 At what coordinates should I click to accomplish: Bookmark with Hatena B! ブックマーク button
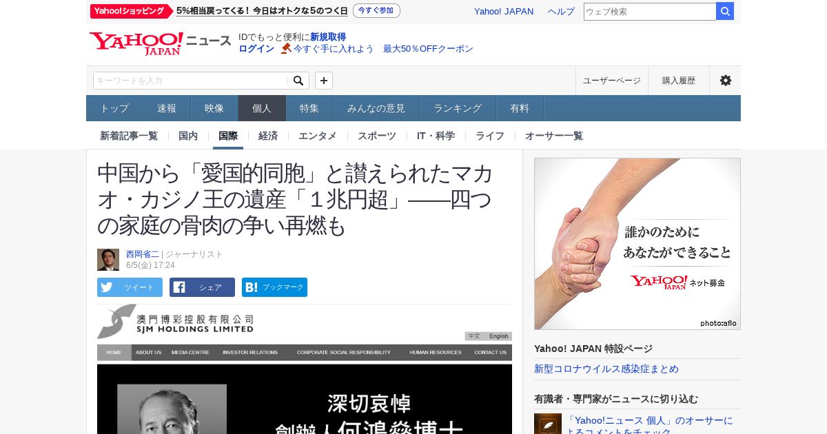274,287
